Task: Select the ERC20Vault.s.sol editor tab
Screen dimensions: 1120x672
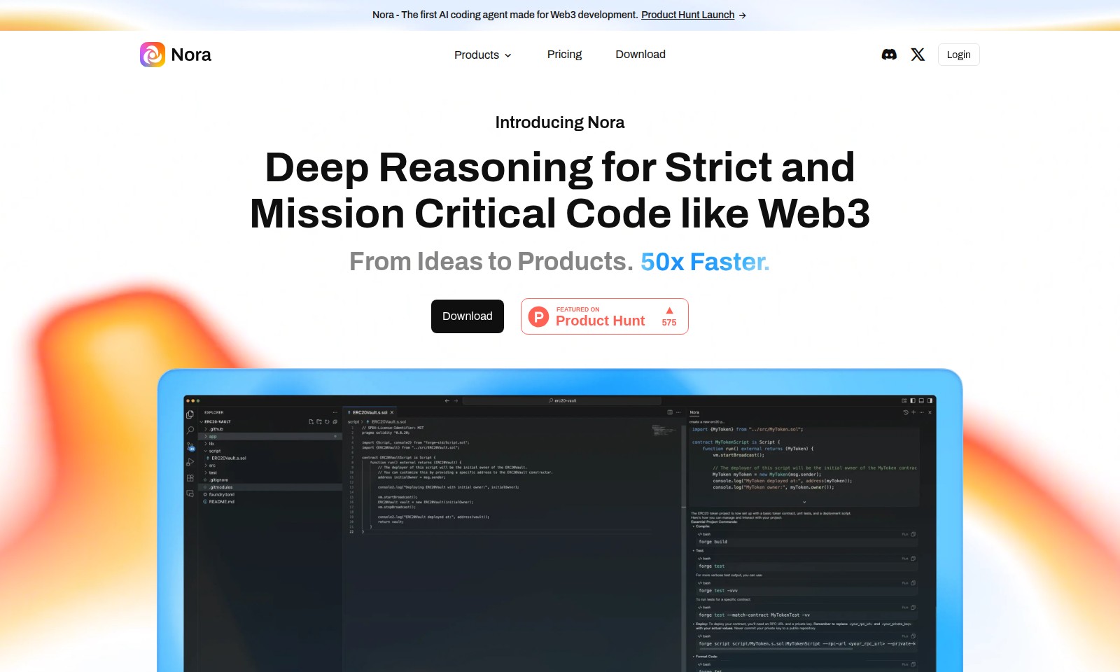Action: [370, 412]
